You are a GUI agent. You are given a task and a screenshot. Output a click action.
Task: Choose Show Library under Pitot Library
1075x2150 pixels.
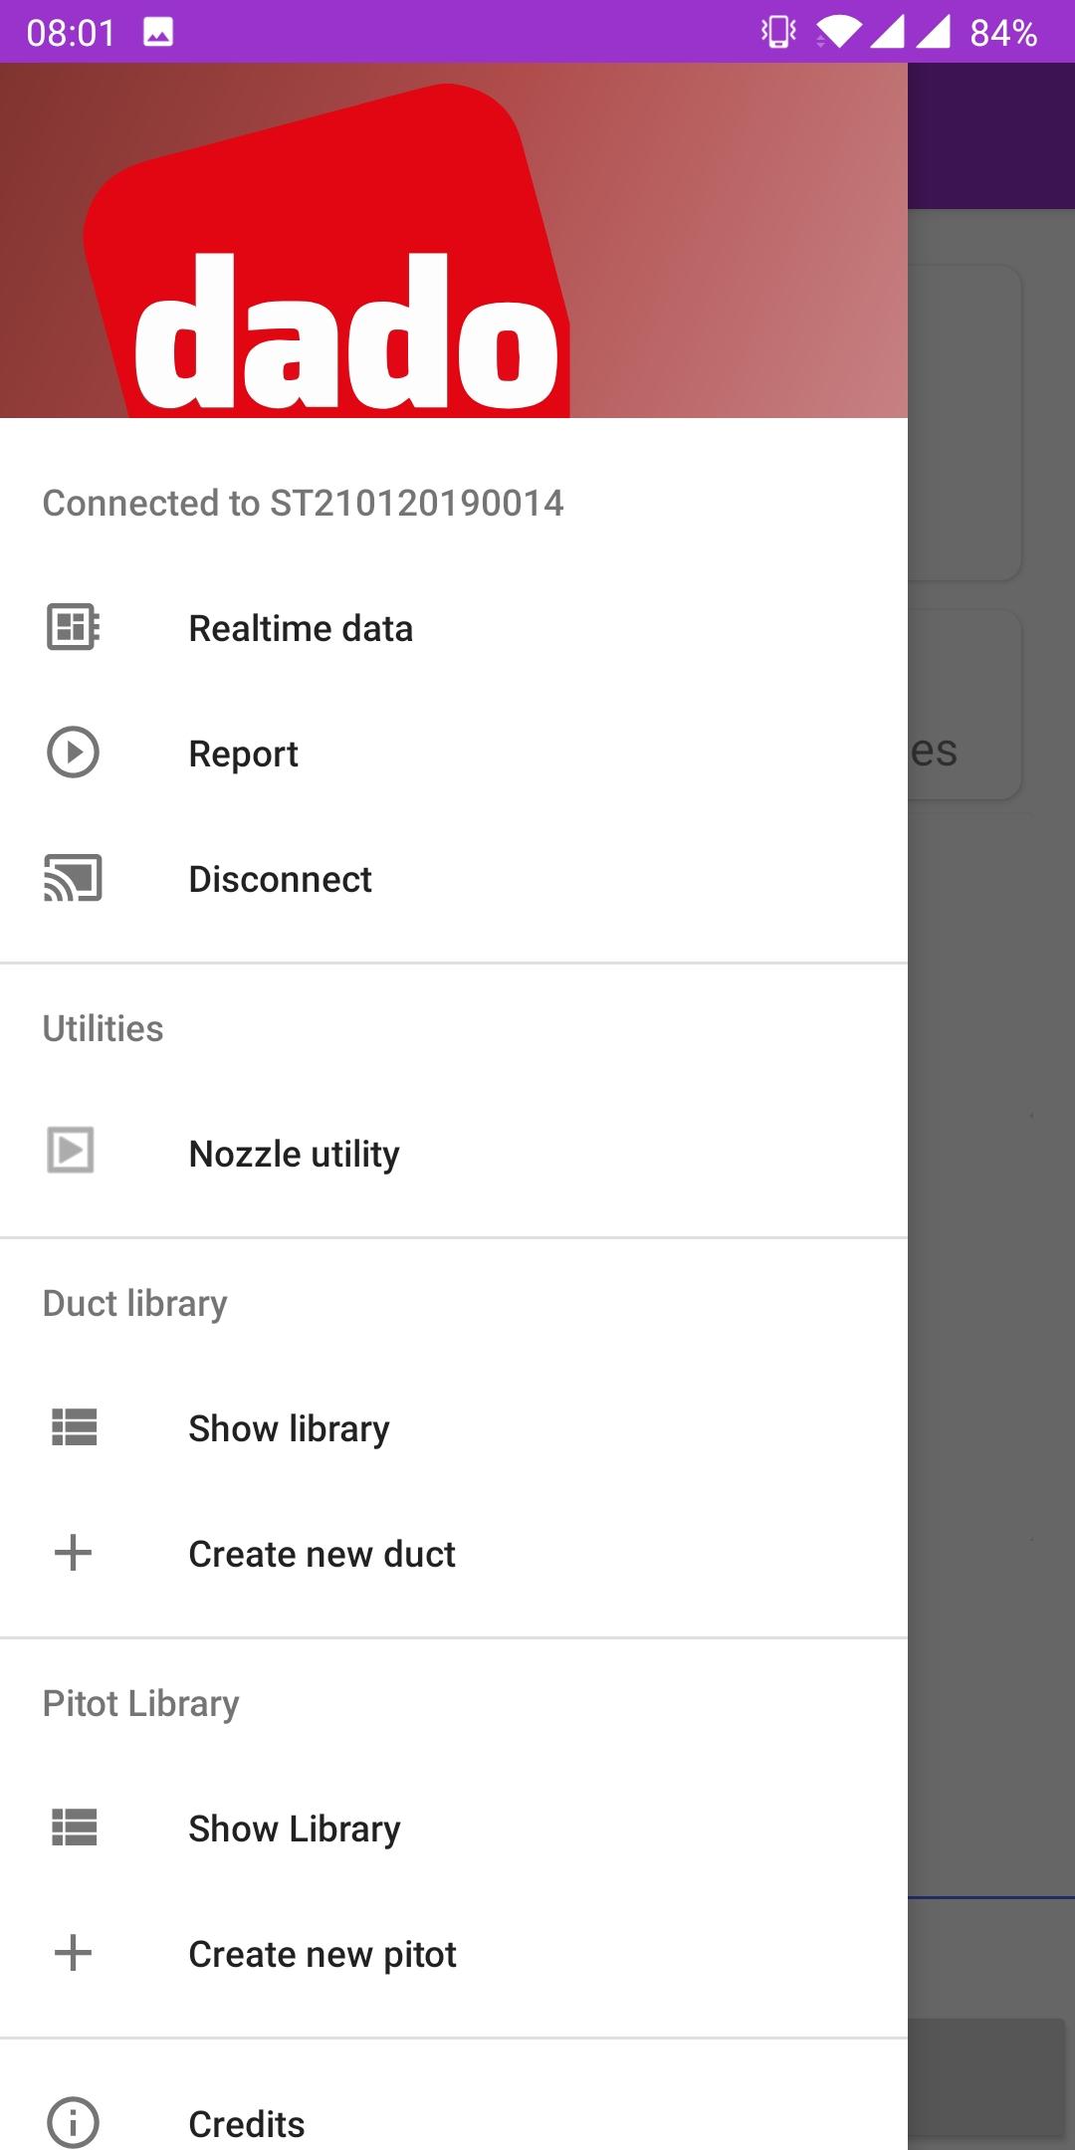294,1829
